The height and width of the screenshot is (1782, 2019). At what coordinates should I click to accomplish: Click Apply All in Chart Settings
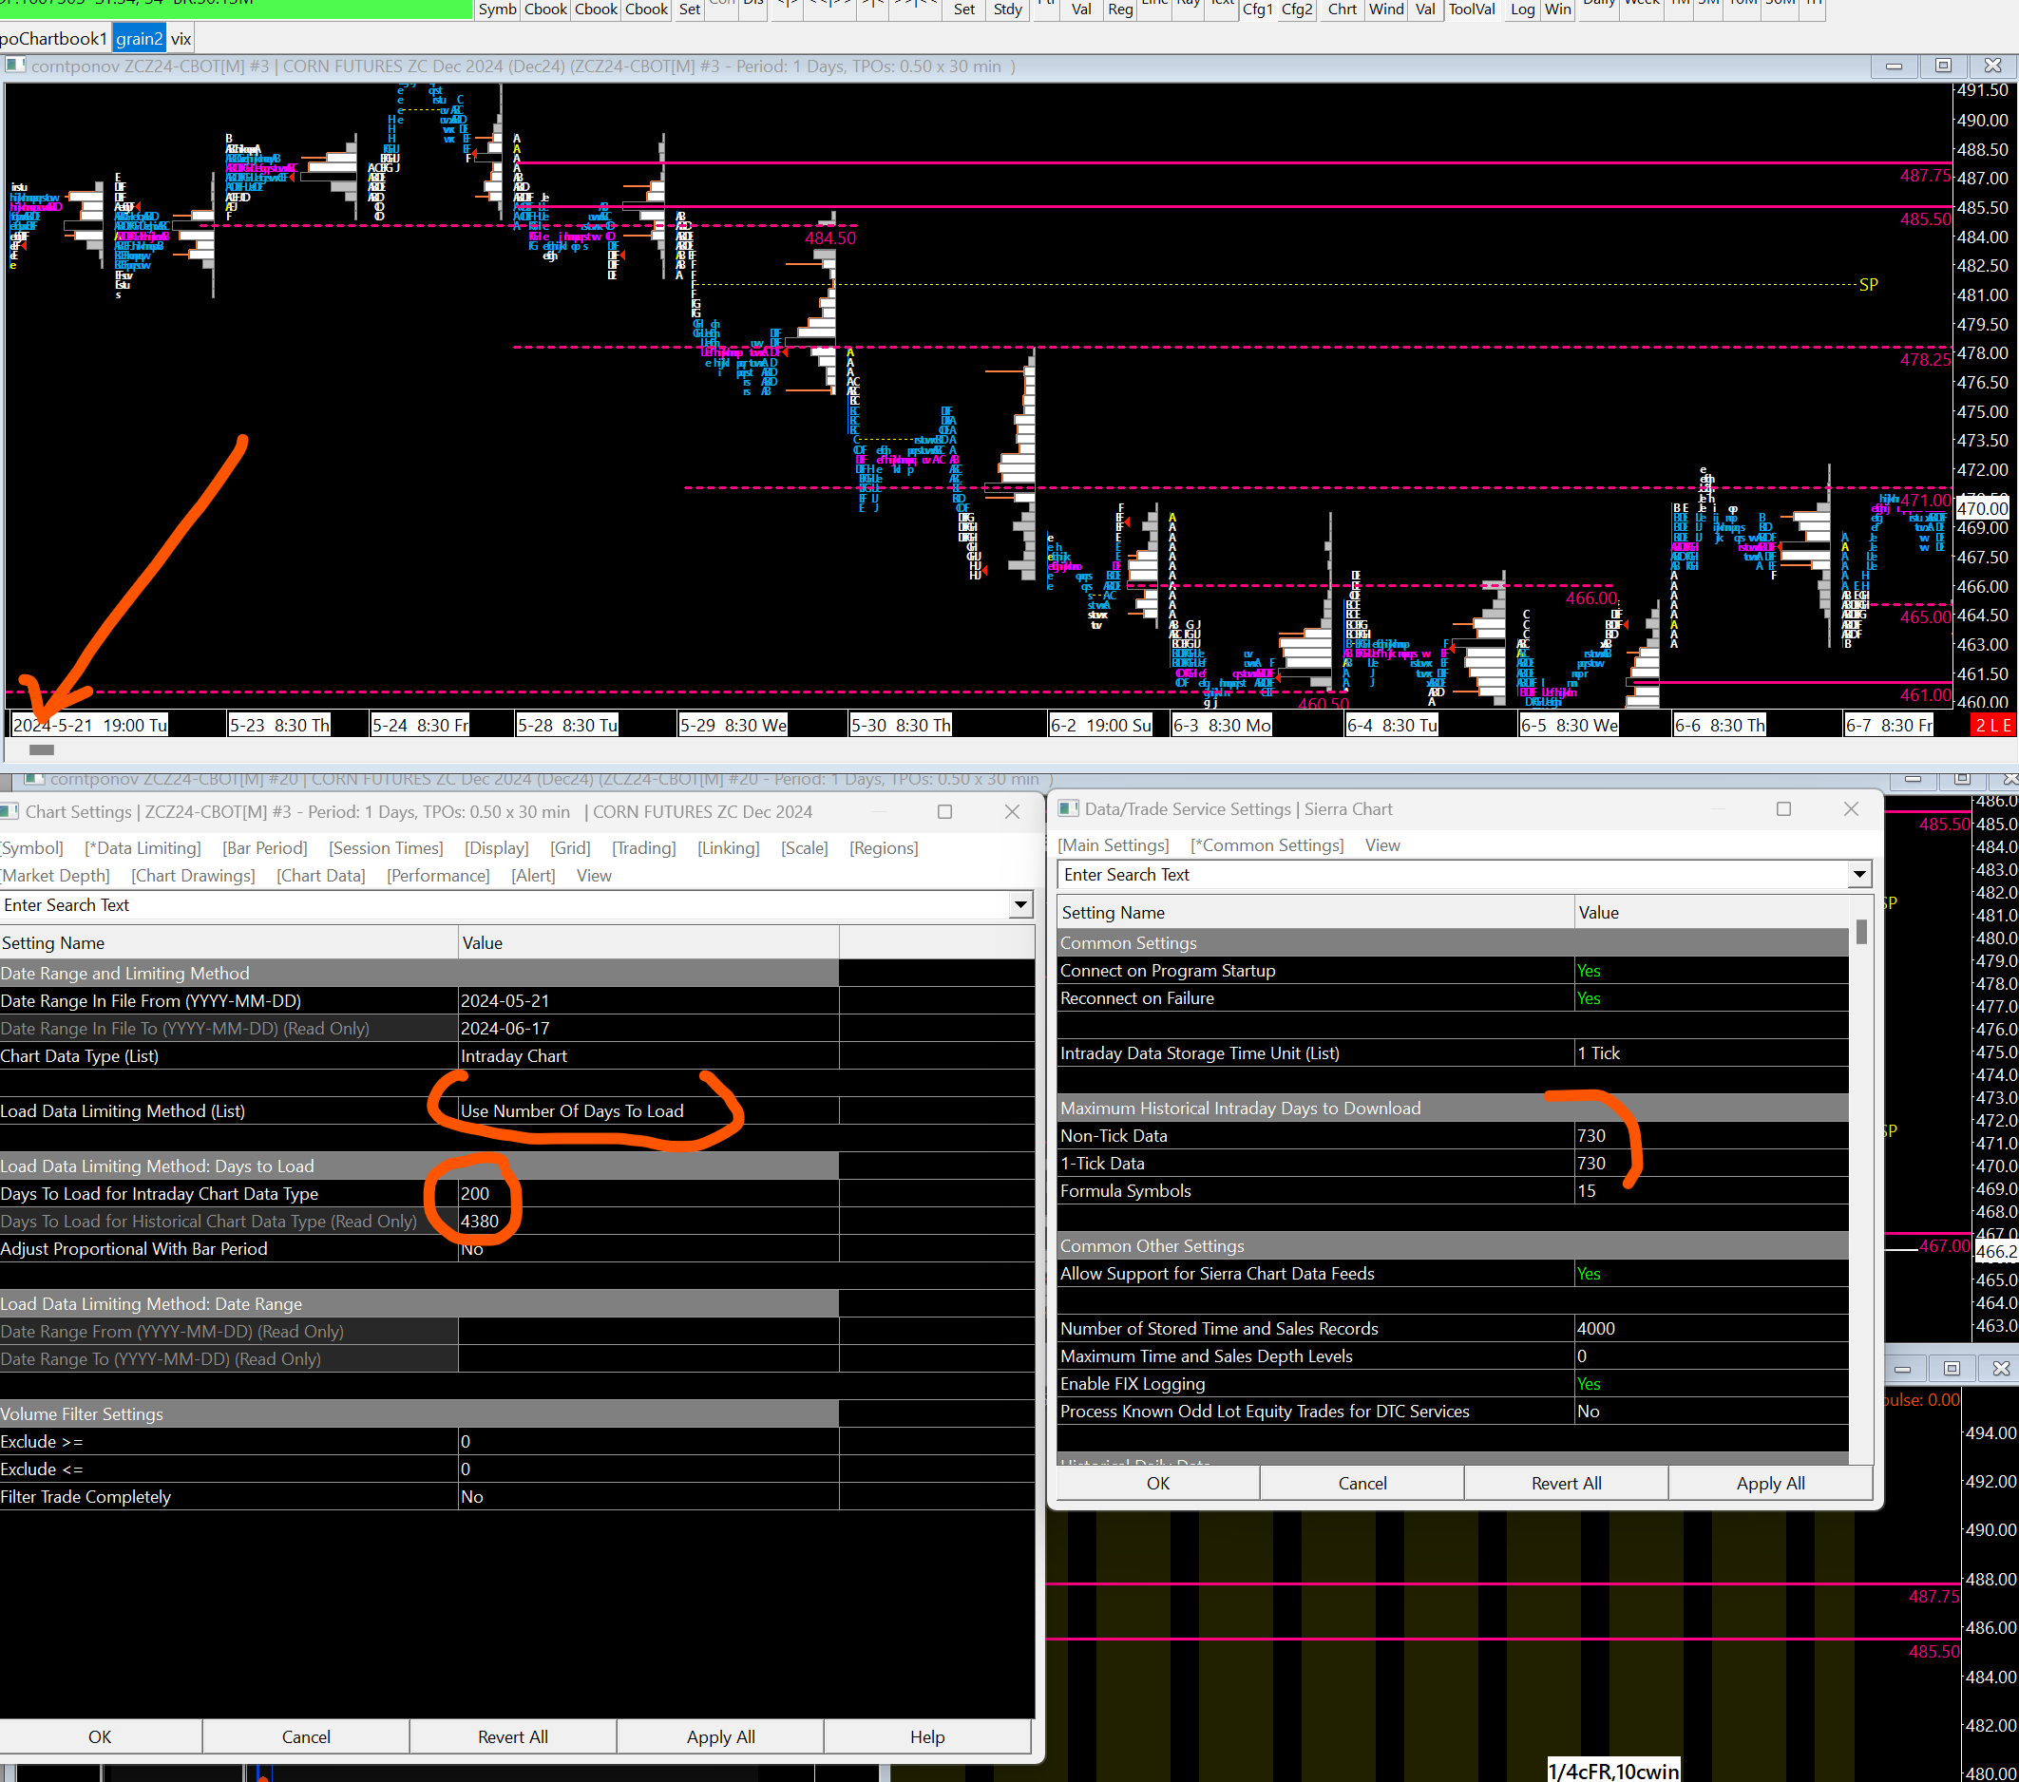tap(720, 1736)
